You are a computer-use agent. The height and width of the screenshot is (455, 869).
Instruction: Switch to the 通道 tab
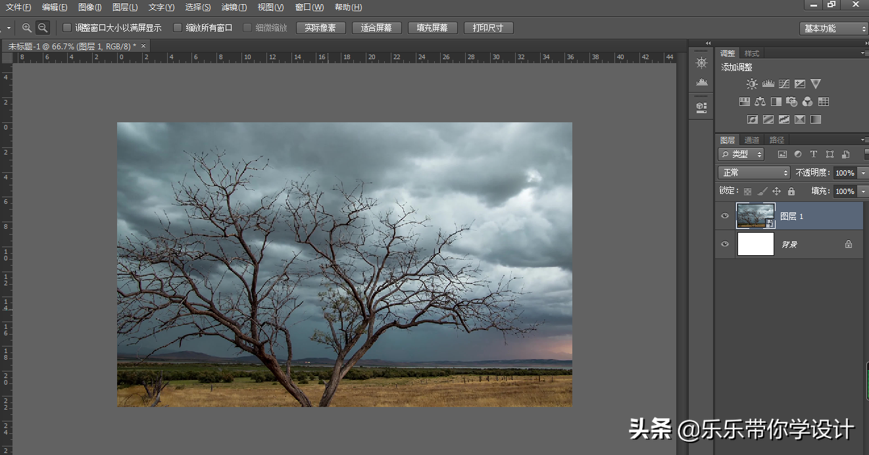point(752,140)
